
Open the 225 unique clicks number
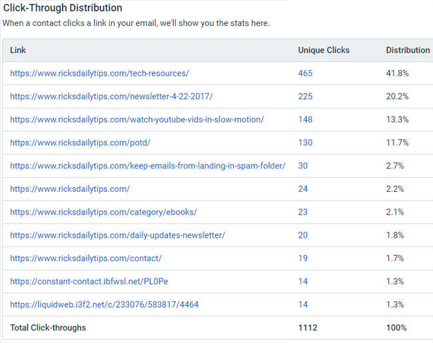305,97
